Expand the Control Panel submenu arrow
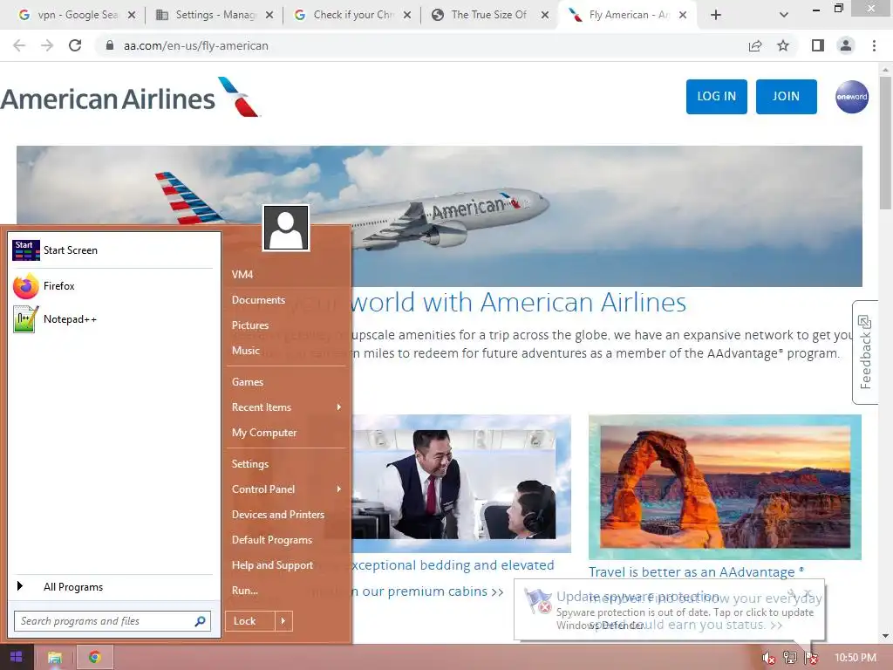Viewport: 893px width, 670px height. [x=339, y=489]
